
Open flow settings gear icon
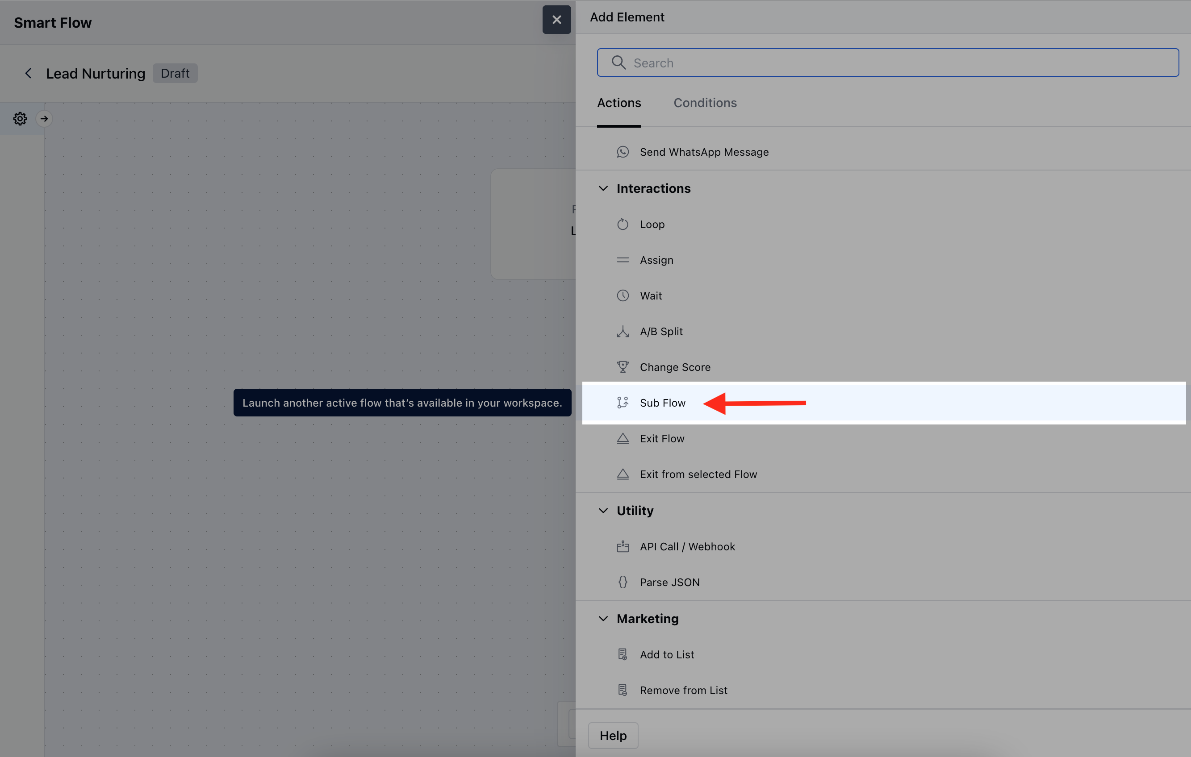(20, 119)
